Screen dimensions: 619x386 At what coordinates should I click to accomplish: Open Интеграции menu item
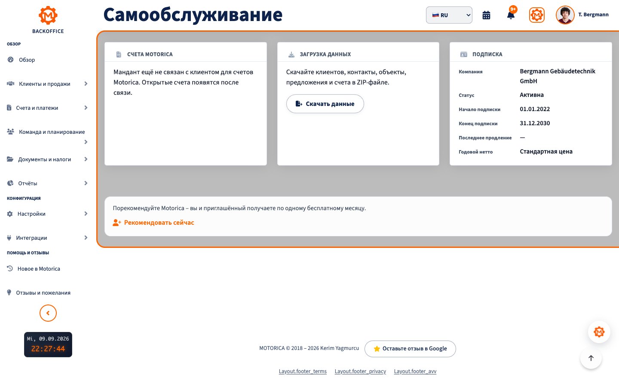pos(31,238)
